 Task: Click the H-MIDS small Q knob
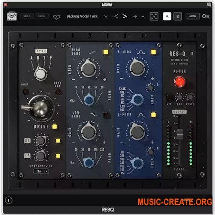(150, 87)
